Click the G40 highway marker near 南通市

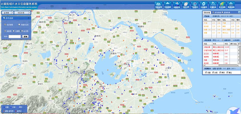coord(144,23)
